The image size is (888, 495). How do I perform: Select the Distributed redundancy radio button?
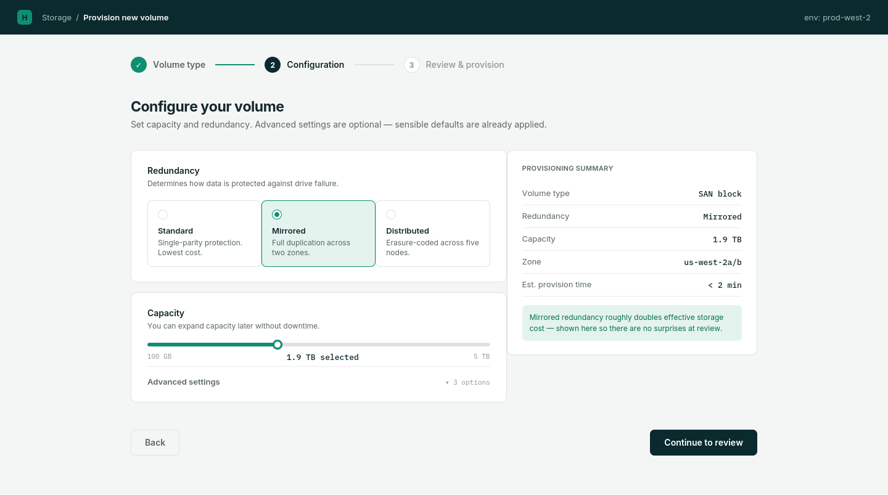391,215
